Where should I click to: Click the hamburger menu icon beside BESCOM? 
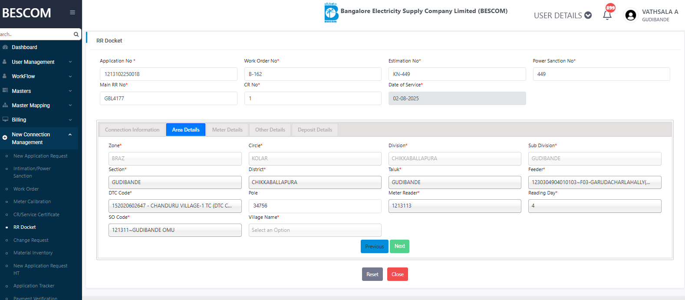click(x=72, y=13)
